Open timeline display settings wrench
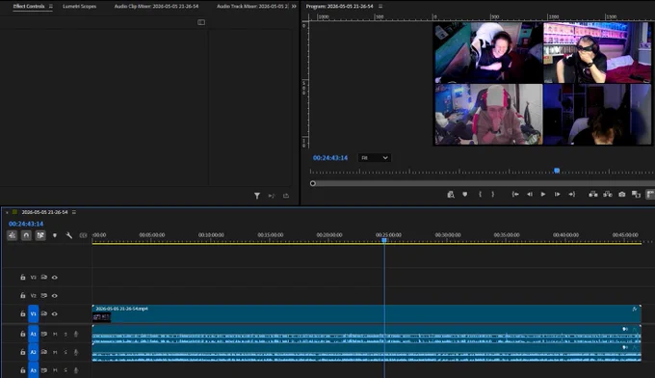Screen dimensions: 655x378 tap(69, 235)
